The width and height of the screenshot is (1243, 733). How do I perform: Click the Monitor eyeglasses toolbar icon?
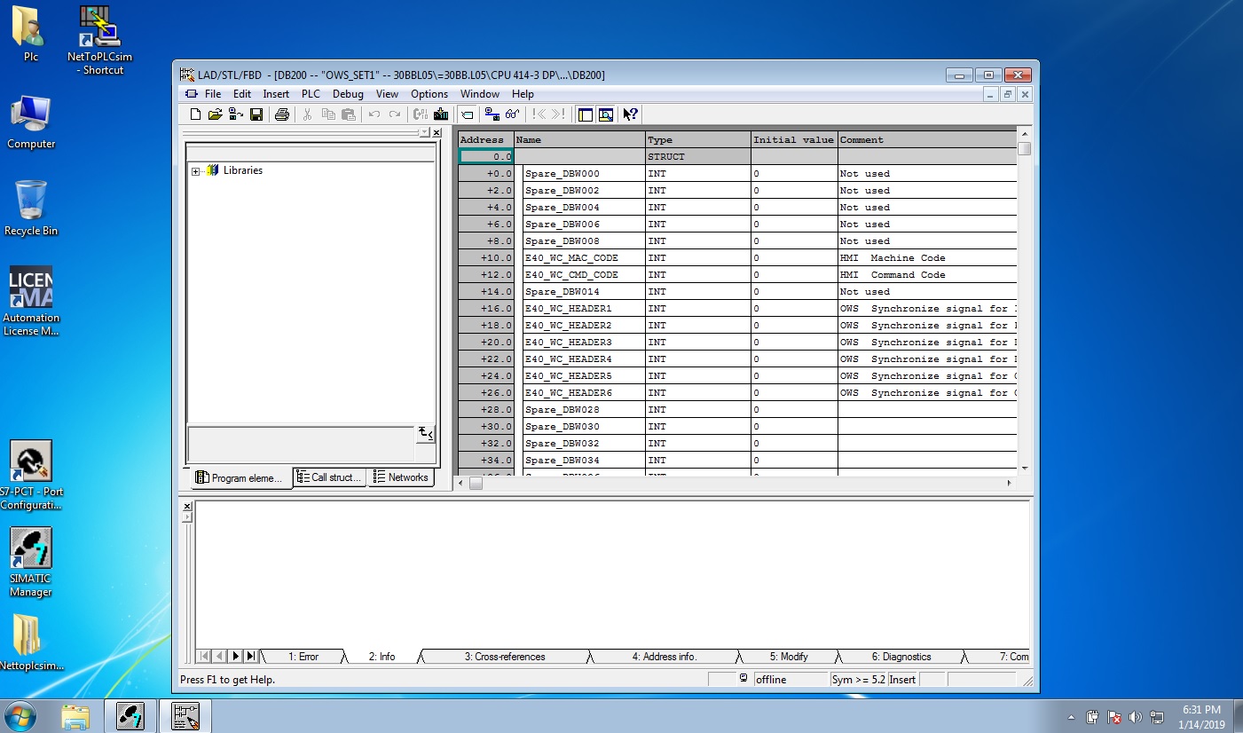(x=513, y=114)
